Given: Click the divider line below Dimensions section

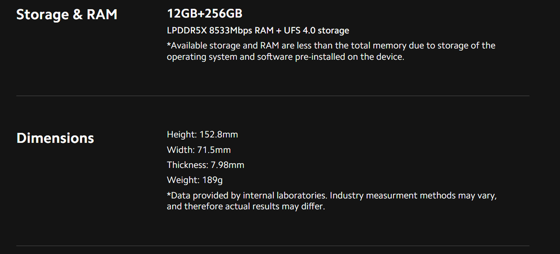Looking at the screenshot, I should tap(273, 245).
